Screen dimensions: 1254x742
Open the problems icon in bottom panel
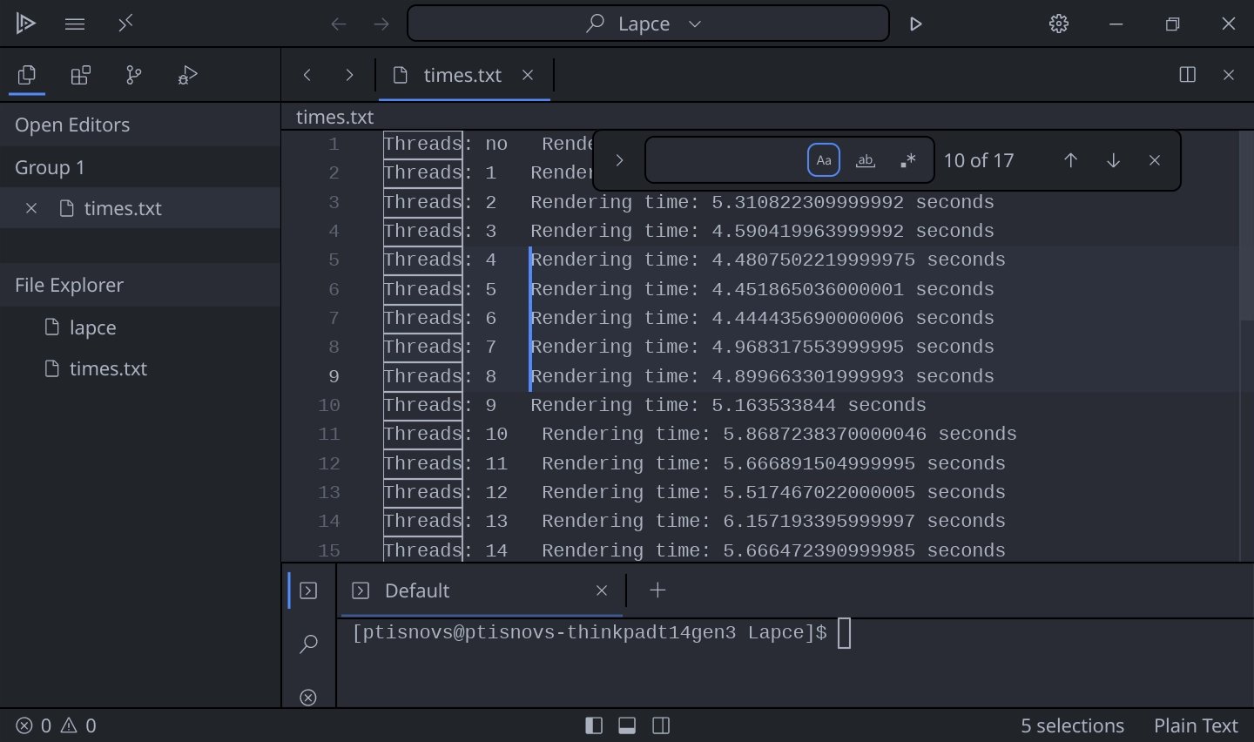(308, 697)
